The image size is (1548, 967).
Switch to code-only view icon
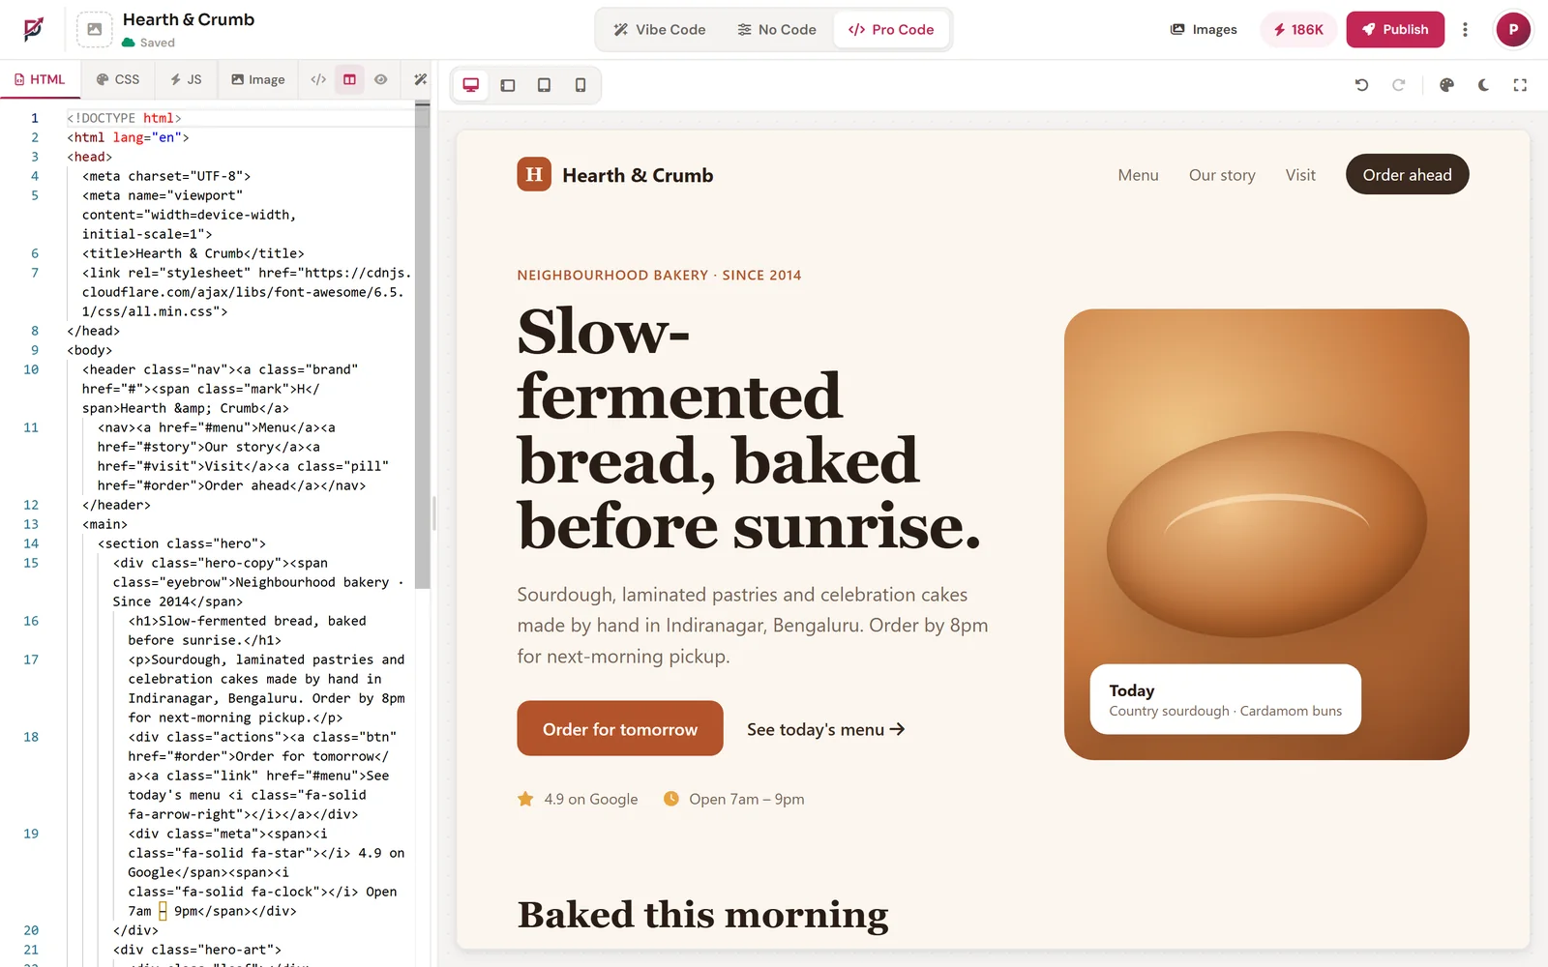point(318,79)
